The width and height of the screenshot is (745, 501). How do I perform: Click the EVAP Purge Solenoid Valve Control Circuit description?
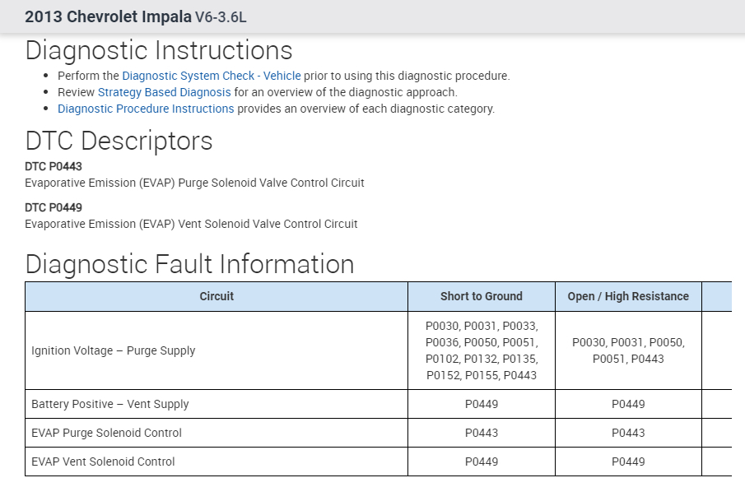click(194, 183)
